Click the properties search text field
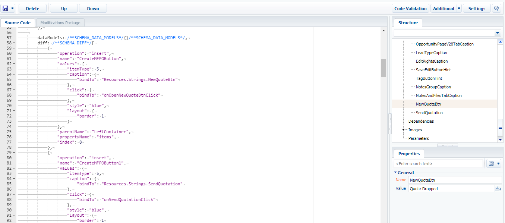The width and height of the screenshot is (505, 223). click(x=438, y=163)
